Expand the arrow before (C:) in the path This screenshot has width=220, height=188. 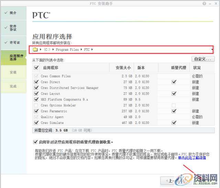(41, 49)
